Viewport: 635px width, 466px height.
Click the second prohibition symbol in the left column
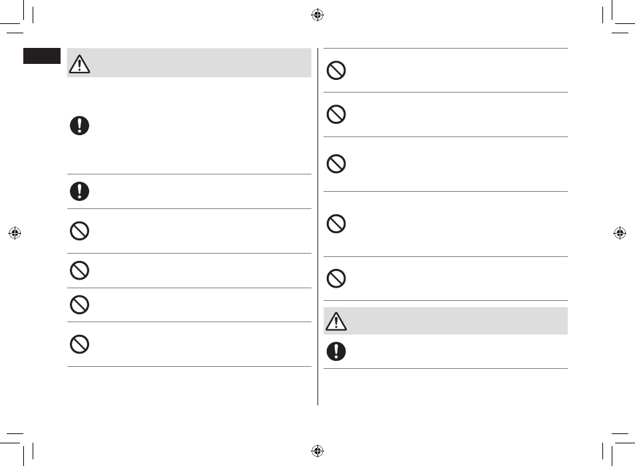pos(79,270)
